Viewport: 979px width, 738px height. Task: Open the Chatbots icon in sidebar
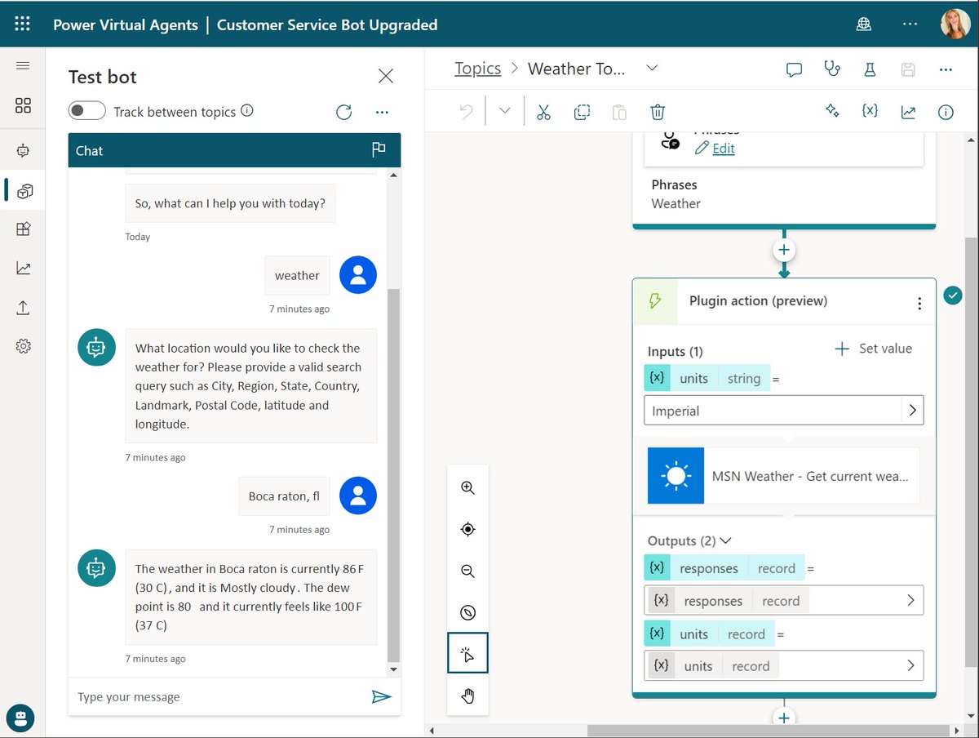23,151
